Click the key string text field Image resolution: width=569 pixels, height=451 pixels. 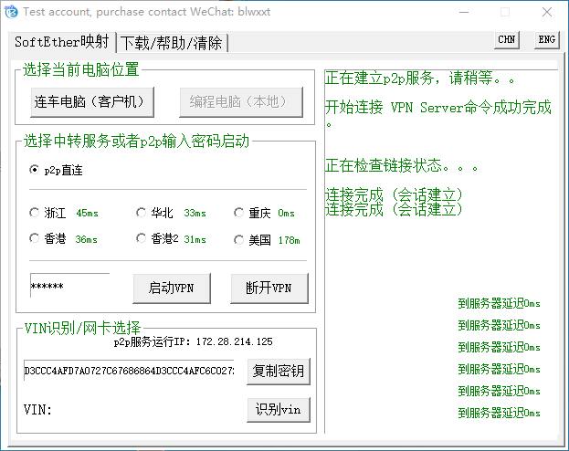pyautogui.click(x=130, y=372)
